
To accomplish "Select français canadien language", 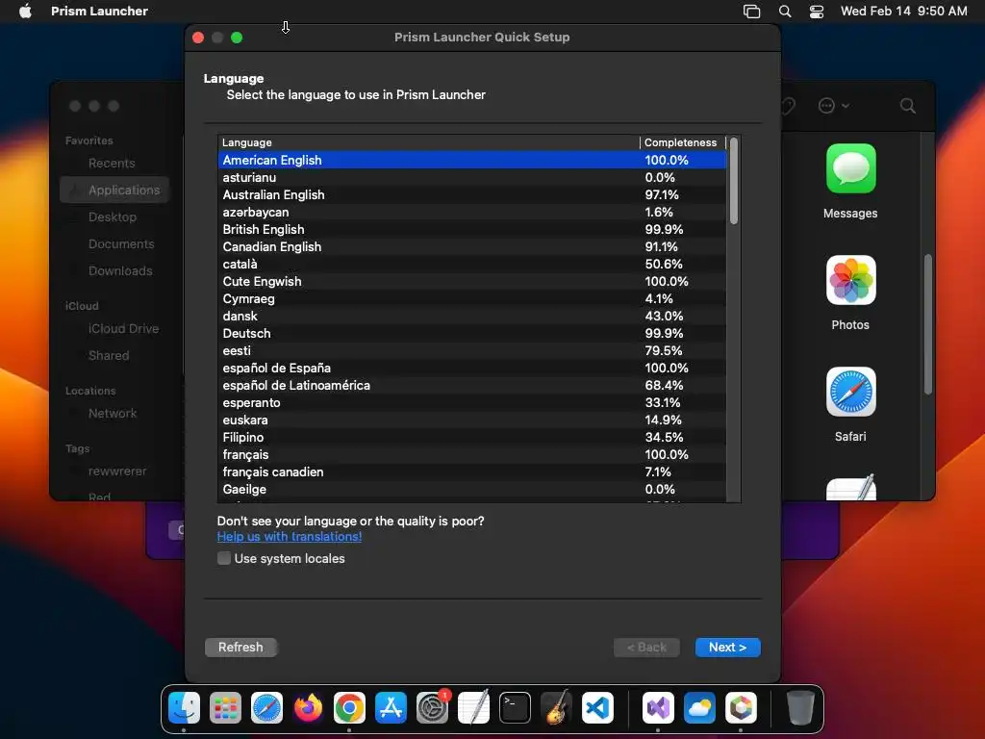I will point(472,471).
